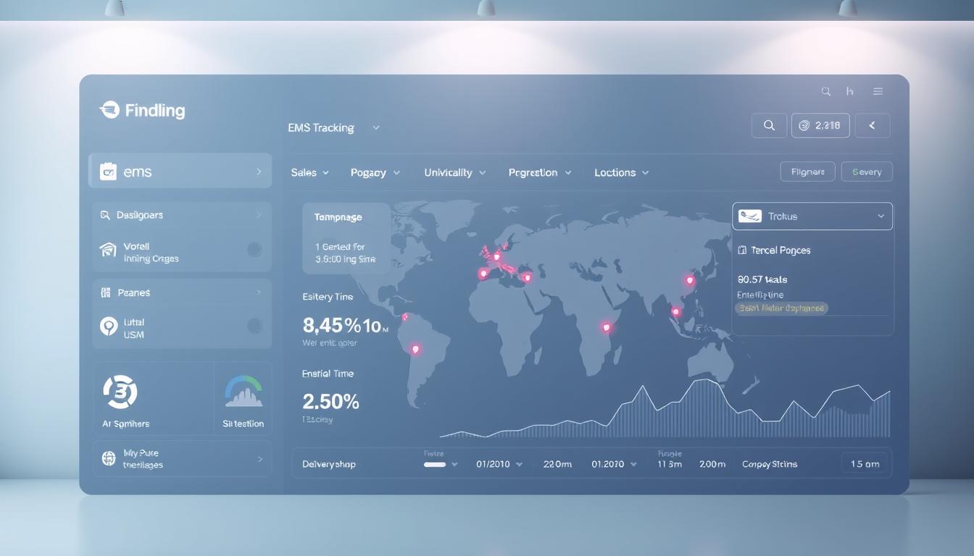Open the Loctions tab
Viewport: 974px width, 556px height.
622,172
